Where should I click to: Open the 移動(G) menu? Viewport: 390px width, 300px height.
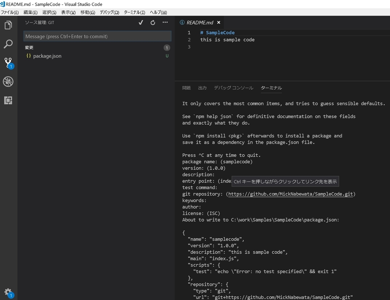point(88,12)
